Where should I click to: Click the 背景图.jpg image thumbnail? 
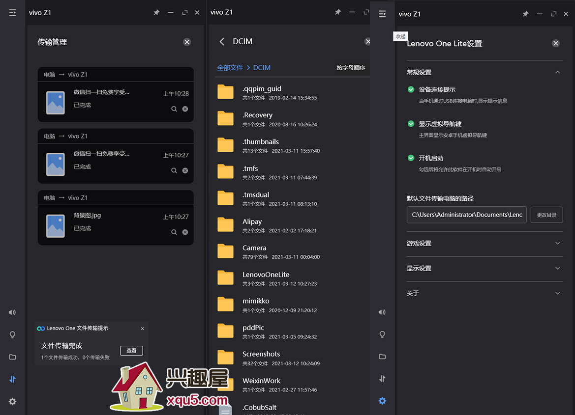coord(56,226)
